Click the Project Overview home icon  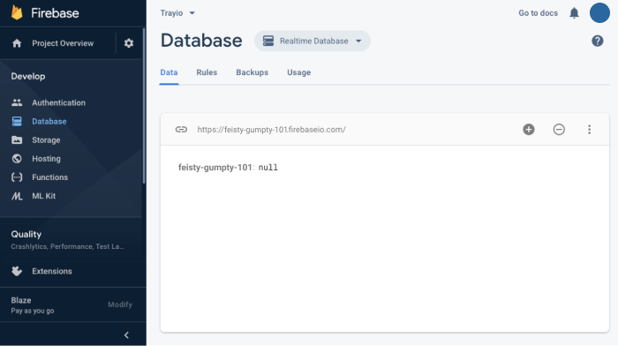click(x=17, y=43)
